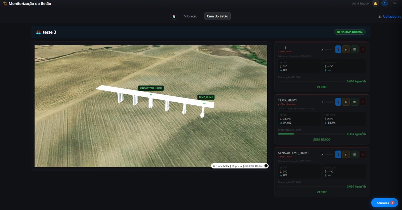Click the SEM RISCO status text
Screen dimensions: 402x210
tap(322, 139)
